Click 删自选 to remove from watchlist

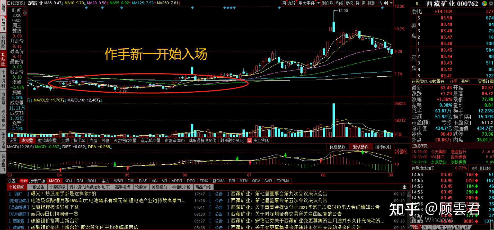coord(328,3)
